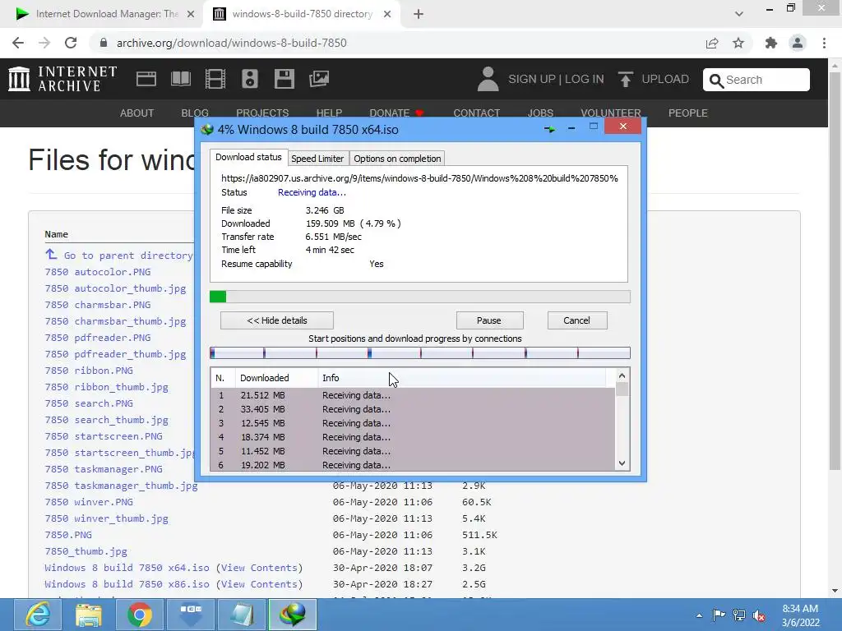The height and width of the screenshot is (631, 842).
Task: Click the connections list scroll-up arrow
Action: click(x=622, y=376)
